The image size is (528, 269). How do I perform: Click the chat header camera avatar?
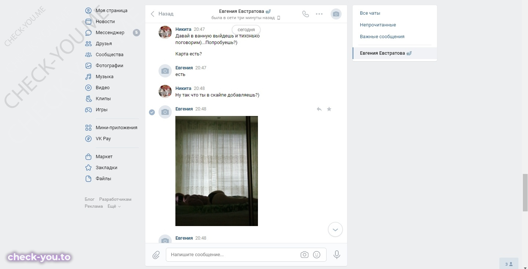336,14
